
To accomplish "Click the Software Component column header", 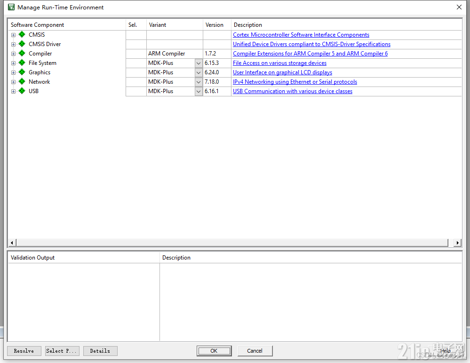I will [66, 25].
